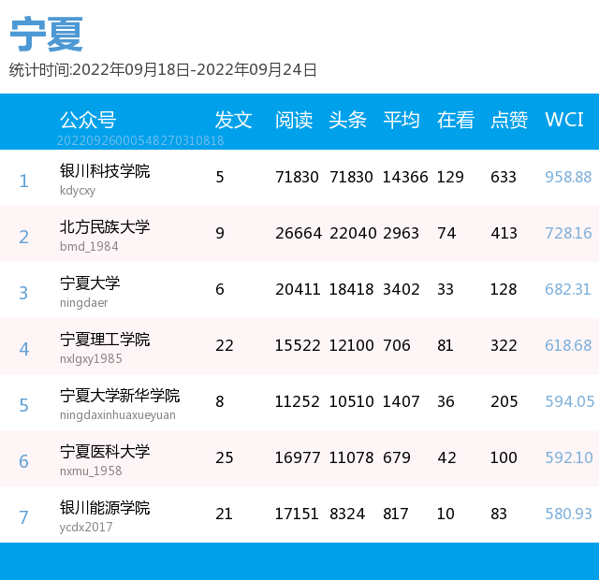Click average value 706
This screenshot has width=599, height=580.
click(397, 345)
